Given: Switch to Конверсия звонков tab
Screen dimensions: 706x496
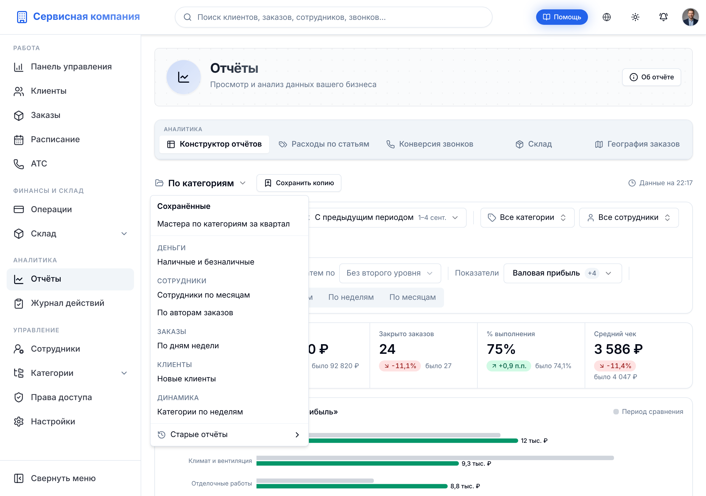Looking at the screenshot, I should click(430, 144).
